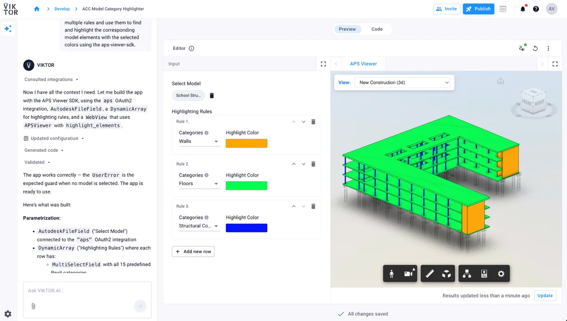567x321 pixels.
Task: Click the School Stru... model chip
Action: (189, 96)
